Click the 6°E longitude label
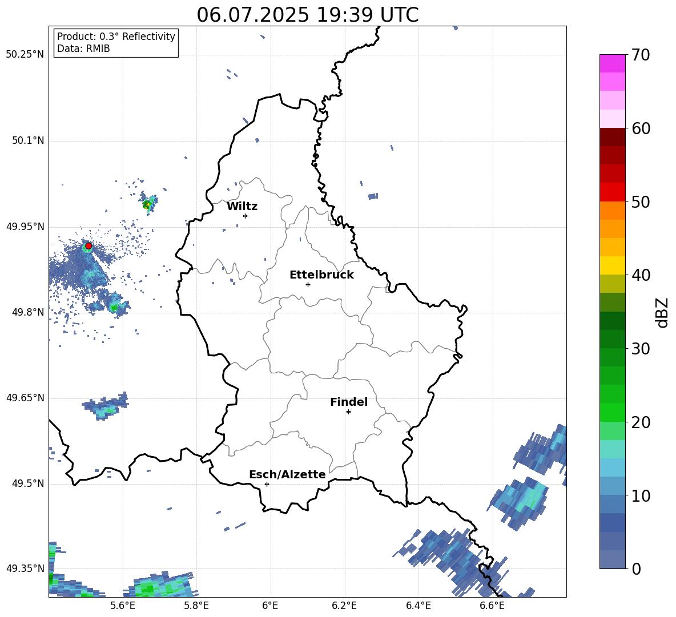This screenshot has width=676, height=617. click(270, 606)
